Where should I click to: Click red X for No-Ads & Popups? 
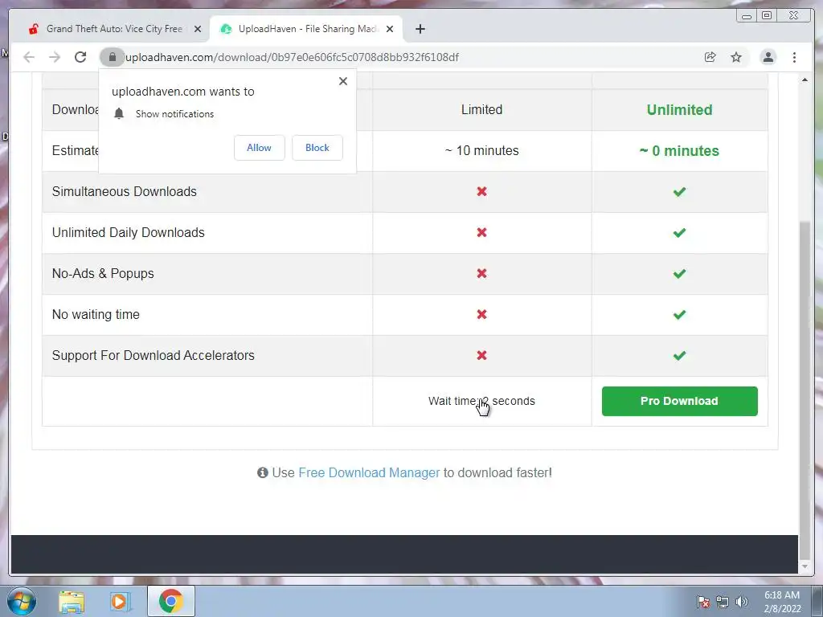[x=482, y=273]
